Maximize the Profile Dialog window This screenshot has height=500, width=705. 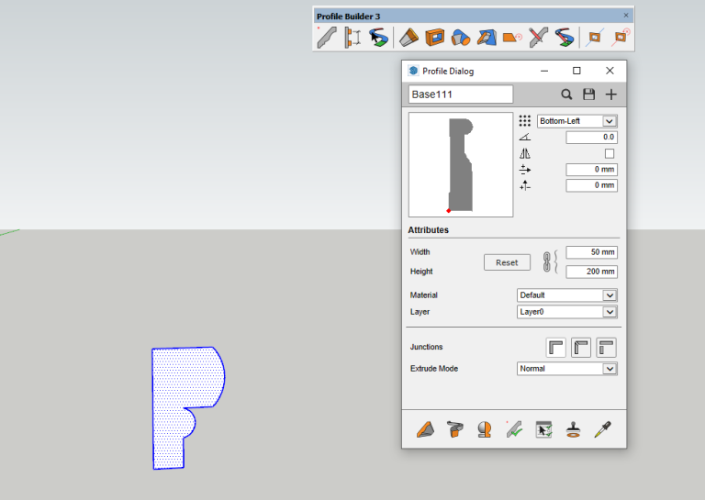pos(576,71)
